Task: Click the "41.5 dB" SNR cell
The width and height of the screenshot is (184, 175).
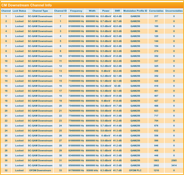Action: 117,165
